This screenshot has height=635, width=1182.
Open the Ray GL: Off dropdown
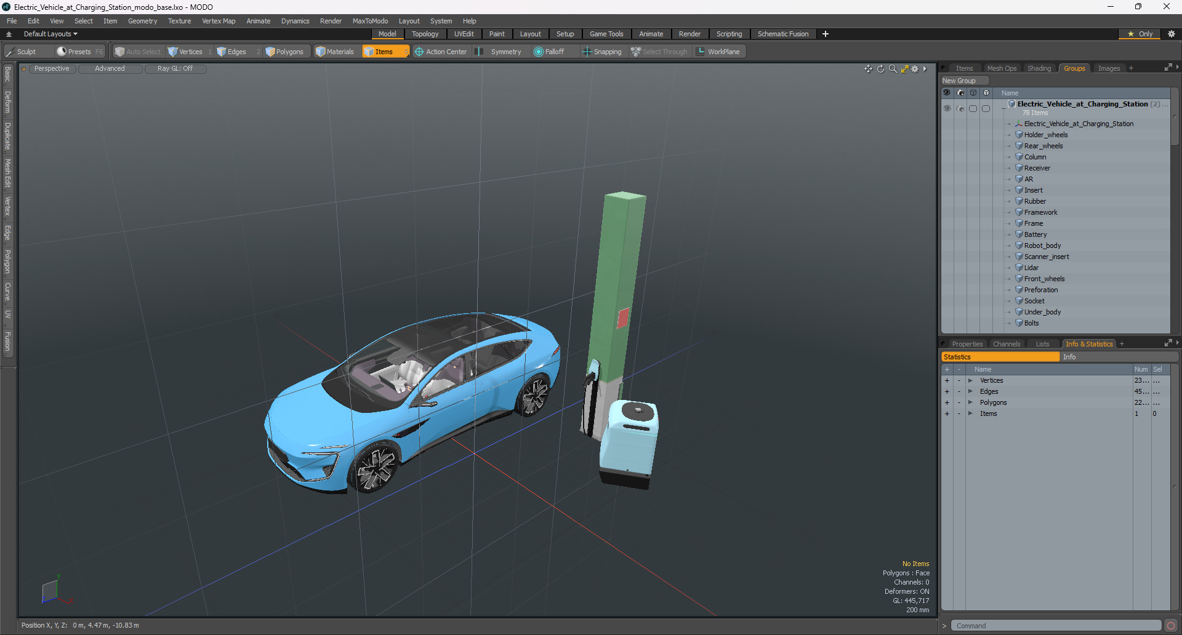click(x=175, y=69)
